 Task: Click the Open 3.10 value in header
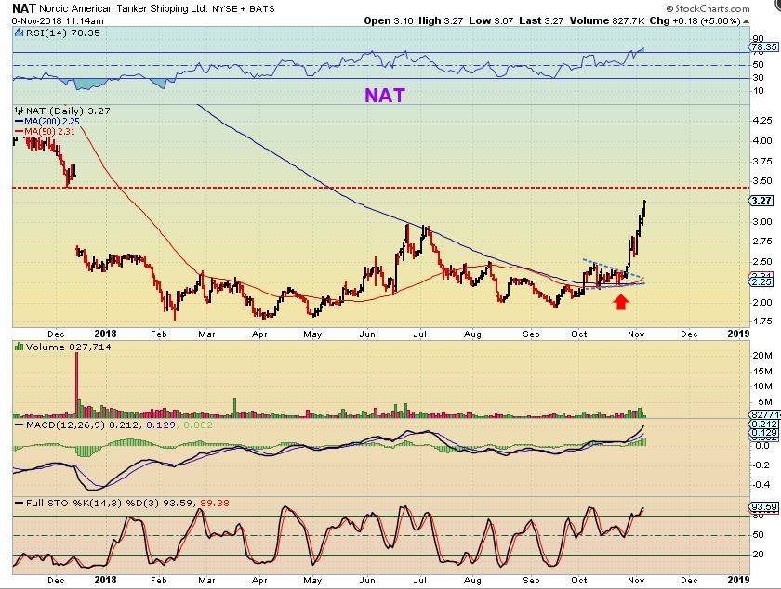pos(389,21)
